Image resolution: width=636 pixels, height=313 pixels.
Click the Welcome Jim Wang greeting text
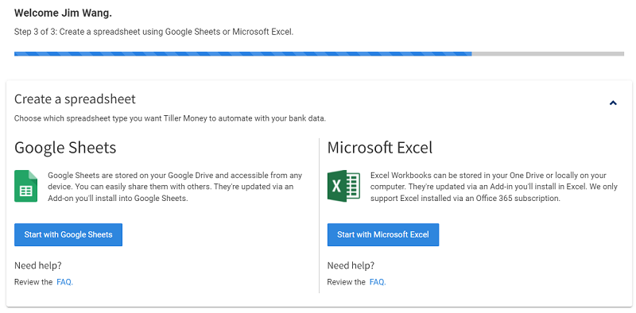point(63,14)
